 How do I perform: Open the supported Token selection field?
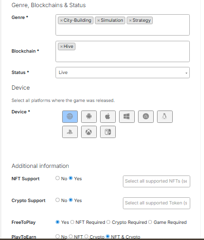157,203
